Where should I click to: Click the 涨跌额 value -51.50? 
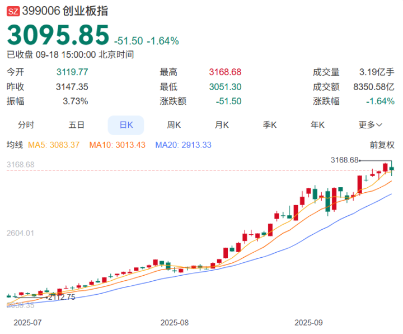point(228,101)
